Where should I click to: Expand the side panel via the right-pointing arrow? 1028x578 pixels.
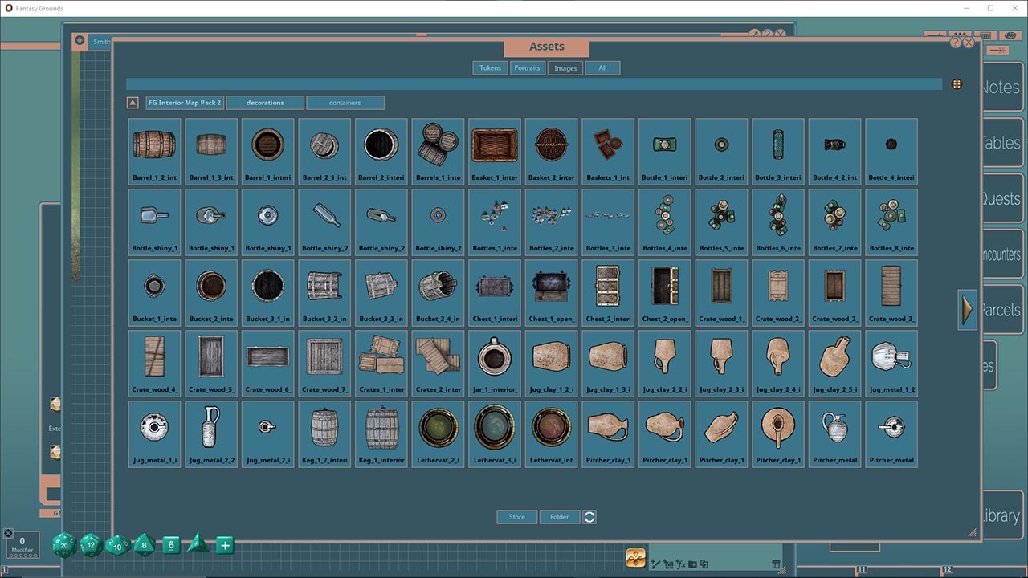967,310
